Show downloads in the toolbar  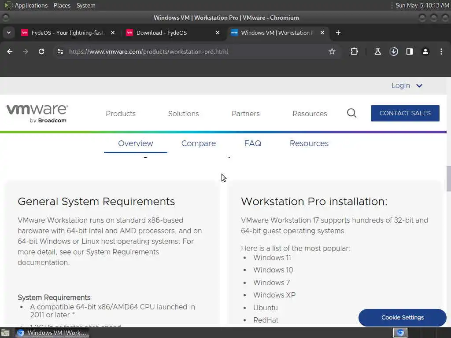pos(393,51)
